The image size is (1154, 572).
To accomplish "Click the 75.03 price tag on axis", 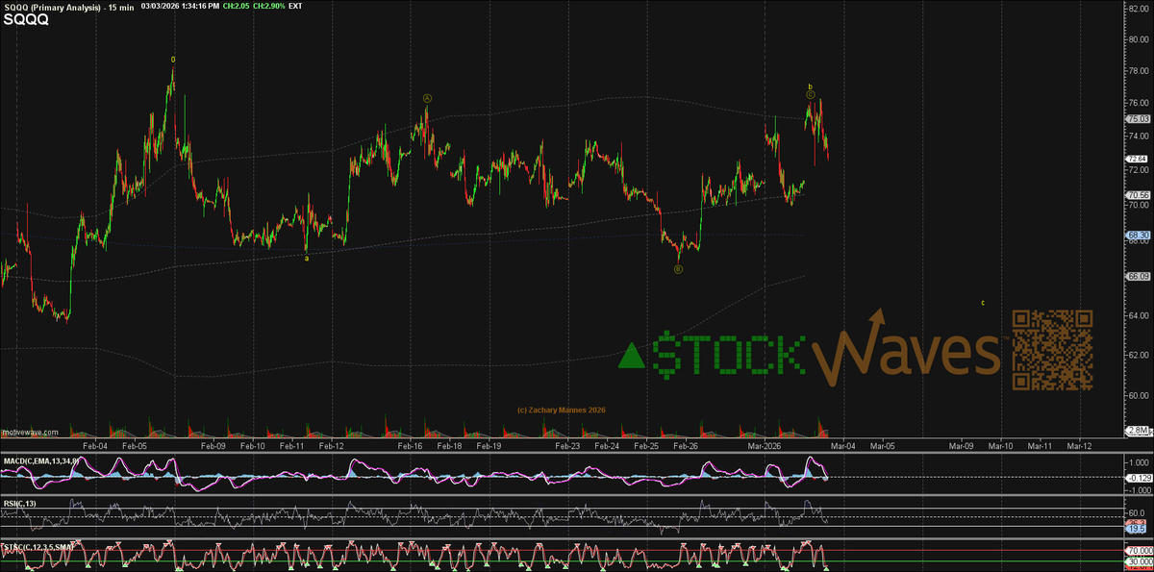I will pos(1137,119).
